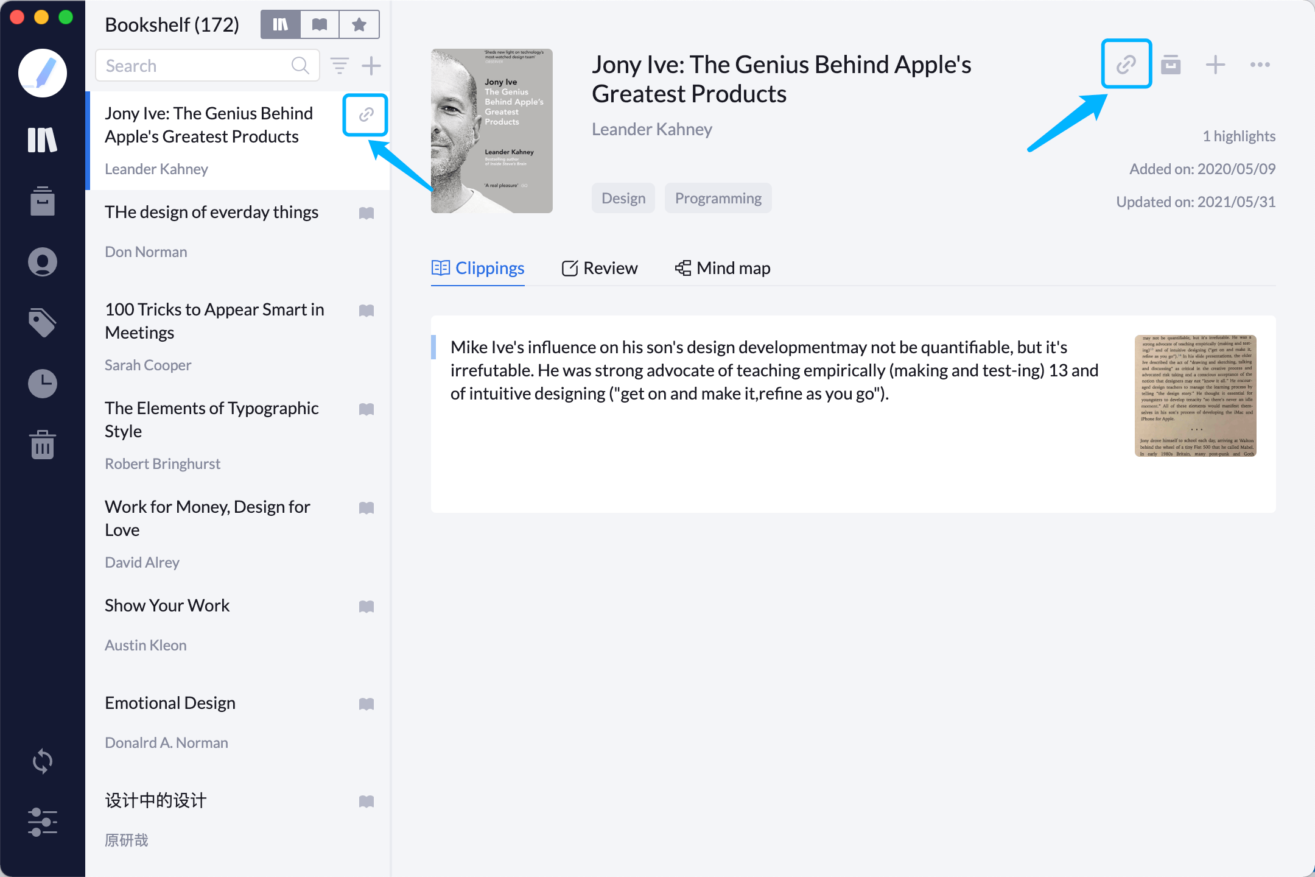Open the authors profile sidebar icon
The width and height of the screenshot is (1315, 877).
tap(43, 262)
